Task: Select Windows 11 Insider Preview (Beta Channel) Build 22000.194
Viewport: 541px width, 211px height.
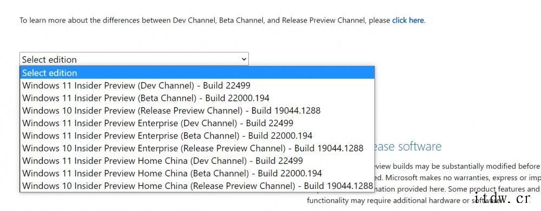Action: tap(197, 98)
